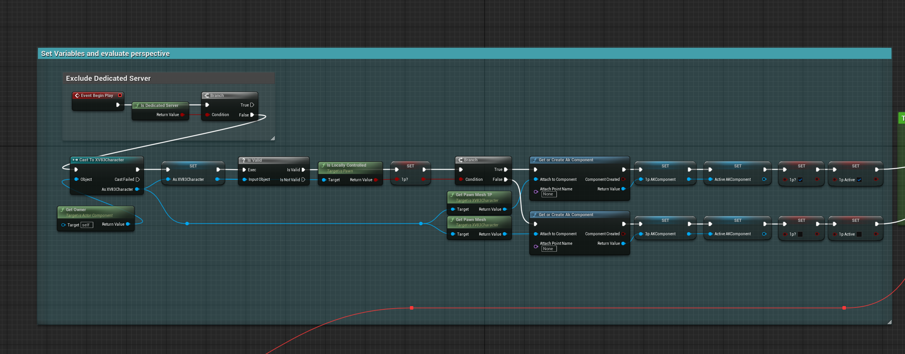Viewport: 905px width, 354px height.
Task: Click the function icon on Get Owner node
Action: click(63, 210)
